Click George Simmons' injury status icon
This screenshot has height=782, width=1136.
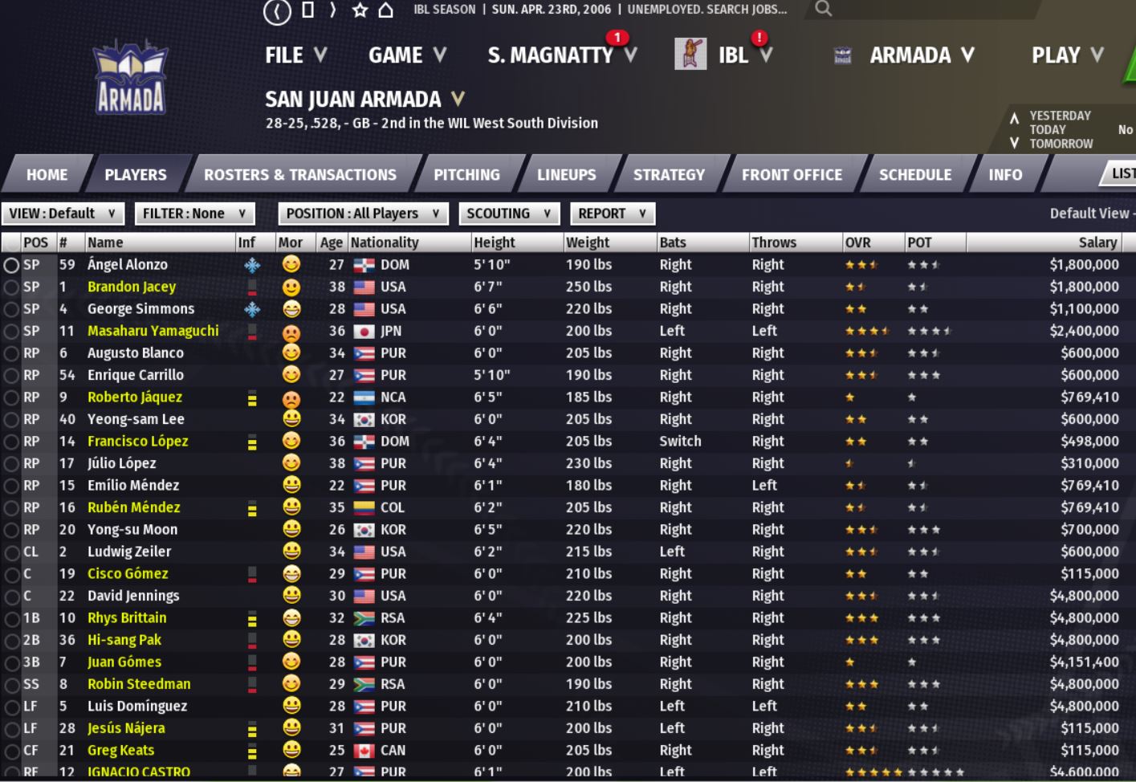tap(252, 309)
